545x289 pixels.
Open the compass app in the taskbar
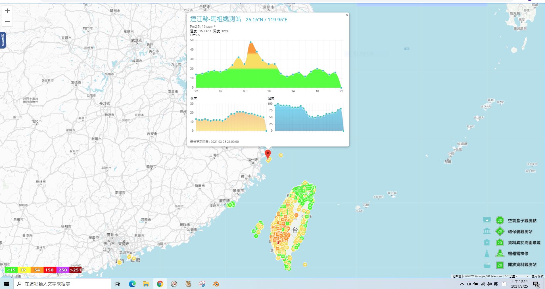pyautogui.click(x=174, y=284)
